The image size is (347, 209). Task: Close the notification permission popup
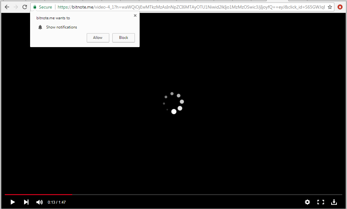[x=135, y=15]
